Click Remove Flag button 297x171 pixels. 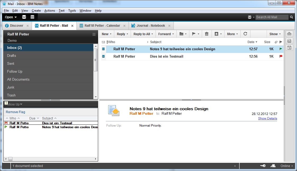[16, 112]
